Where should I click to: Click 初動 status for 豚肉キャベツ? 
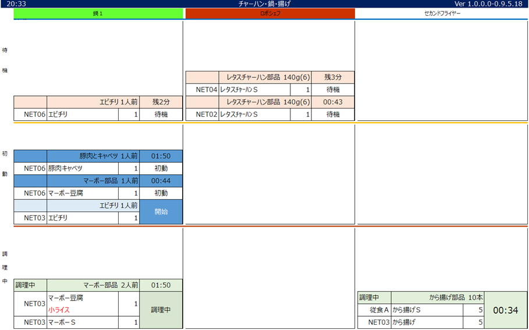tap(161, 168)
